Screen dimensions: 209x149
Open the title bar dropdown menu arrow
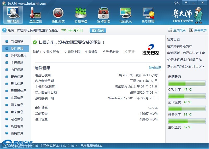(x=185, y=3)
